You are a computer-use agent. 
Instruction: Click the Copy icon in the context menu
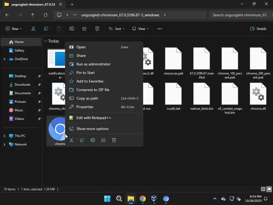coord(82,140)
